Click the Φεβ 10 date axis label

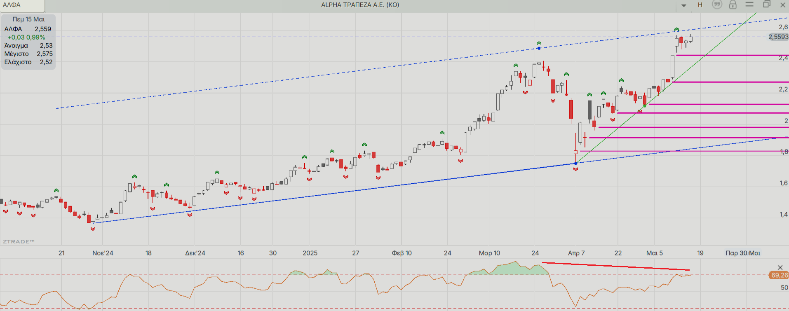402,253
